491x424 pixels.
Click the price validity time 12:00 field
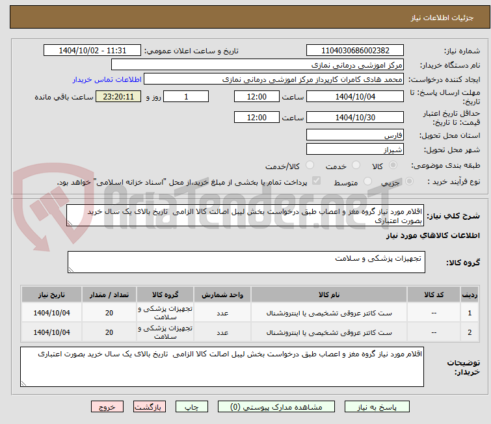(x=257, y=117)
